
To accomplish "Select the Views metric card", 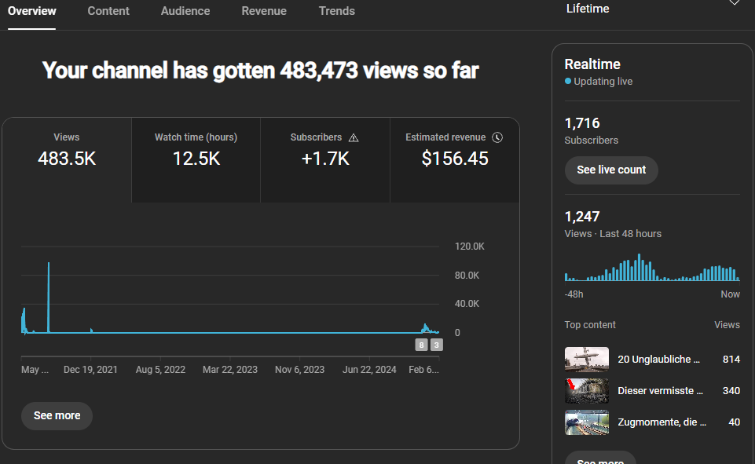I will pos(67,160).
